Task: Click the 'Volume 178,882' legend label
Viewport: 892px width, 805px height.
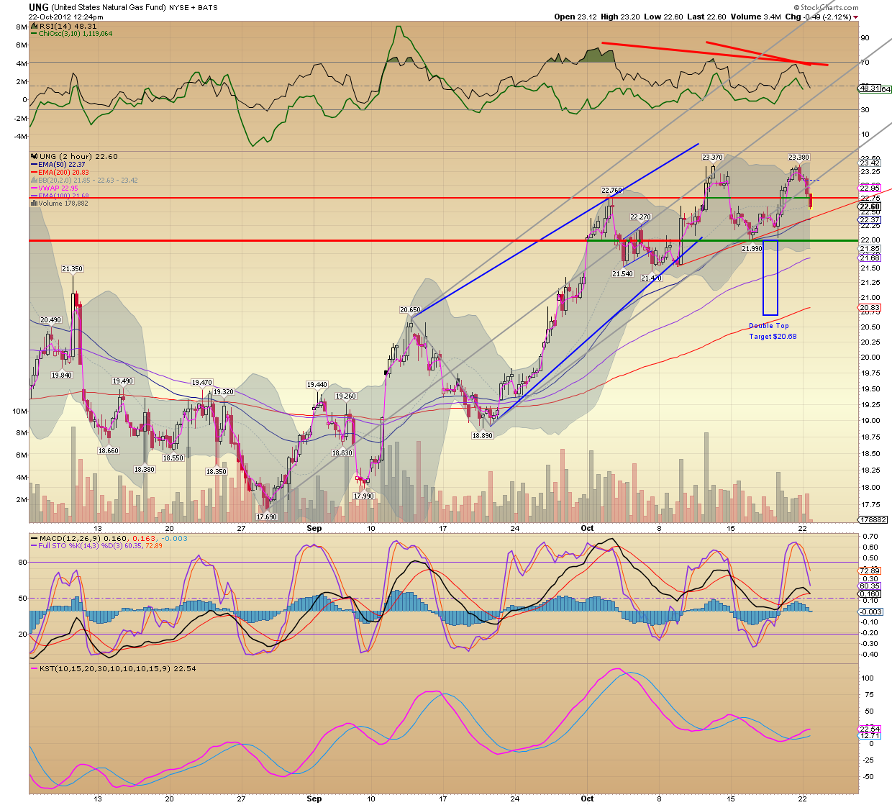Action: pos(63,204)
